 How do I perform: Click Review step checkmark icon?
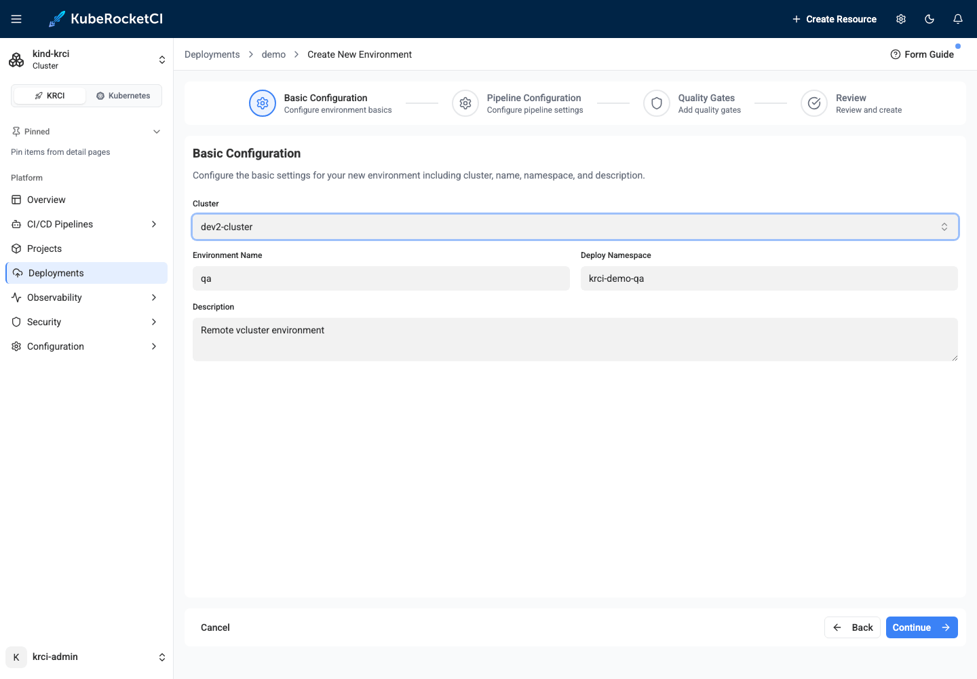[x=814, y=103]
